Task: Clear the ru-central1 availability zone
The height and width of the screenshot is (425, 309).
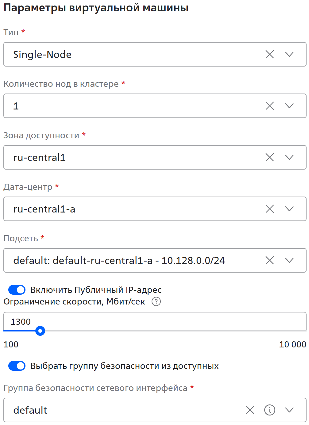Action: tap(269, 158)
